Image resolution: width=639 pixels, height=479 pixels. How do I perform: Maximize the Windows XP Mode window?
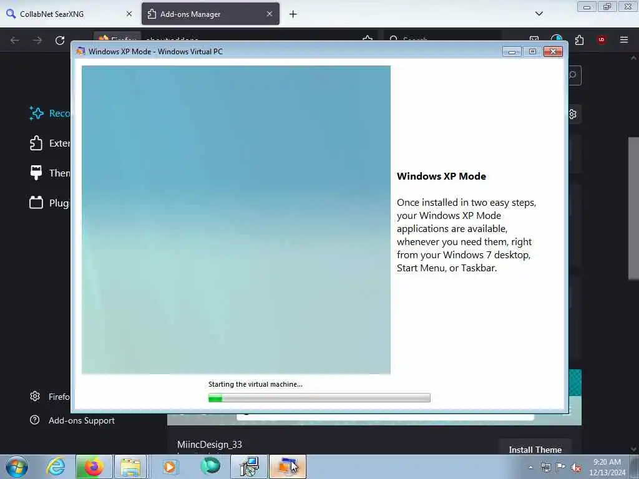(x=532, y=52)
